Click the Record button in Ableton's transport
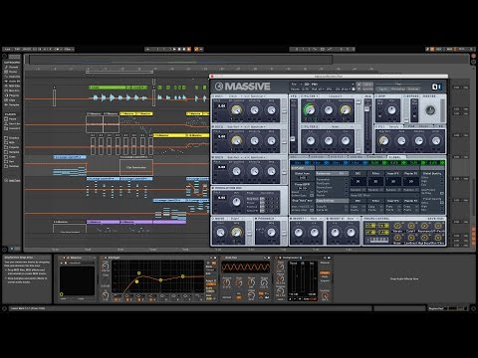Screen dimensions: 478x358 click(184, 49)
